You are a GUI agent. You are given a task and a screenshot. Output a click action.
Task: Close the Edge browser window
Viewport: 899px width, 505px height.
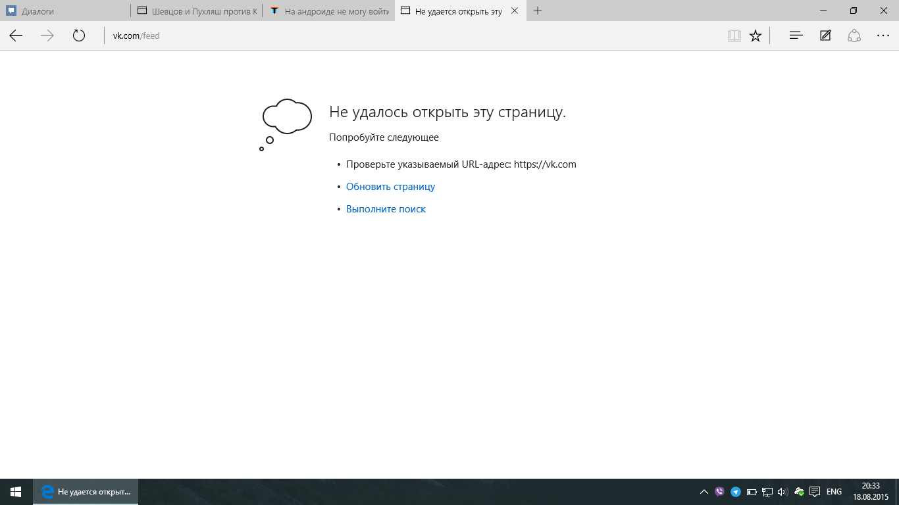(884, 11)
